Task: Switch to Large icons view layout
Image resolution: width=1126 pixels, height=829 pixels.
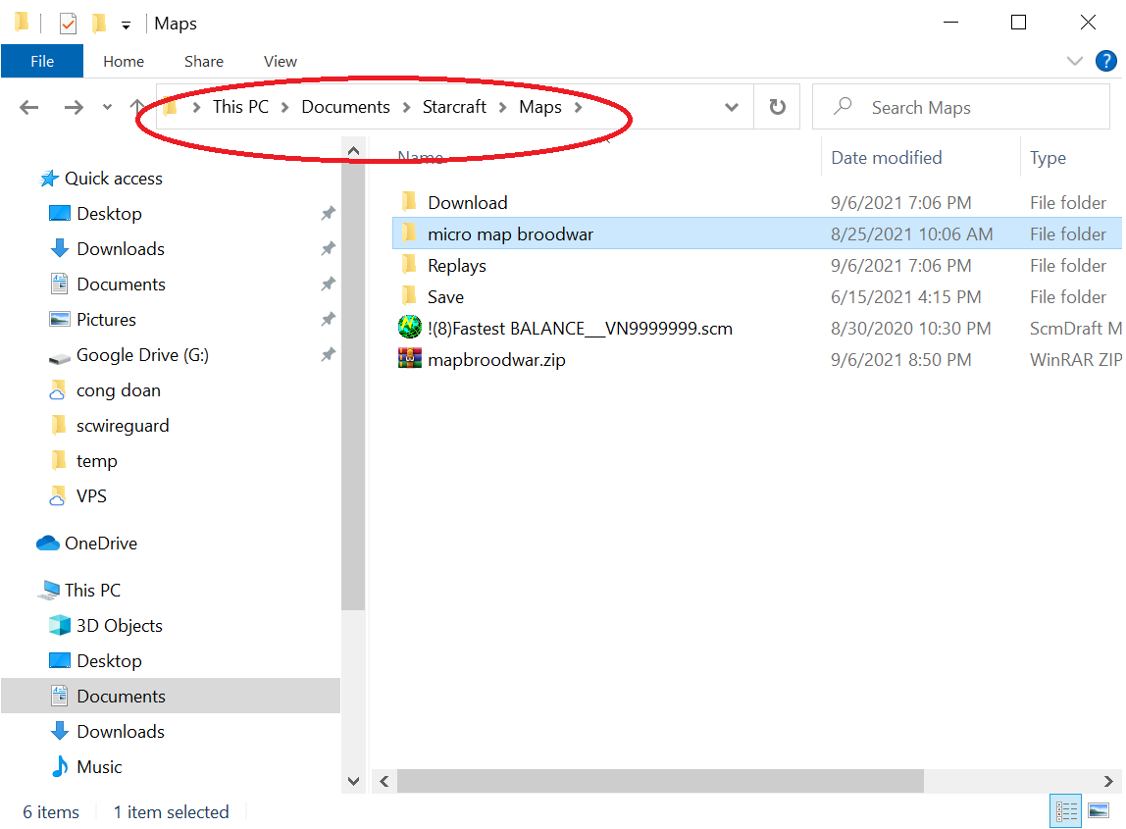Action: [1099, 811]
